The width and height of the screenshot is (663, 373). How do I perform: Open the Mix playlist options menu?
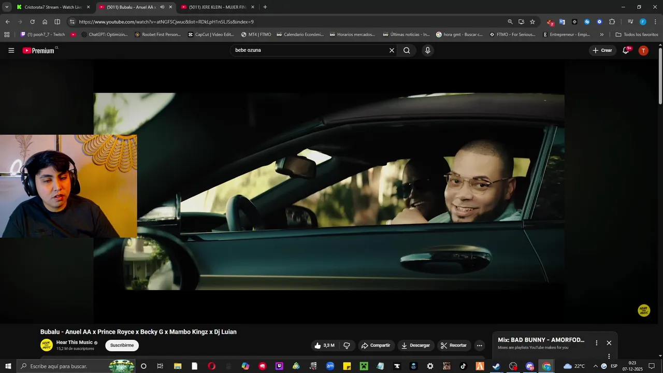click(597, 343)
